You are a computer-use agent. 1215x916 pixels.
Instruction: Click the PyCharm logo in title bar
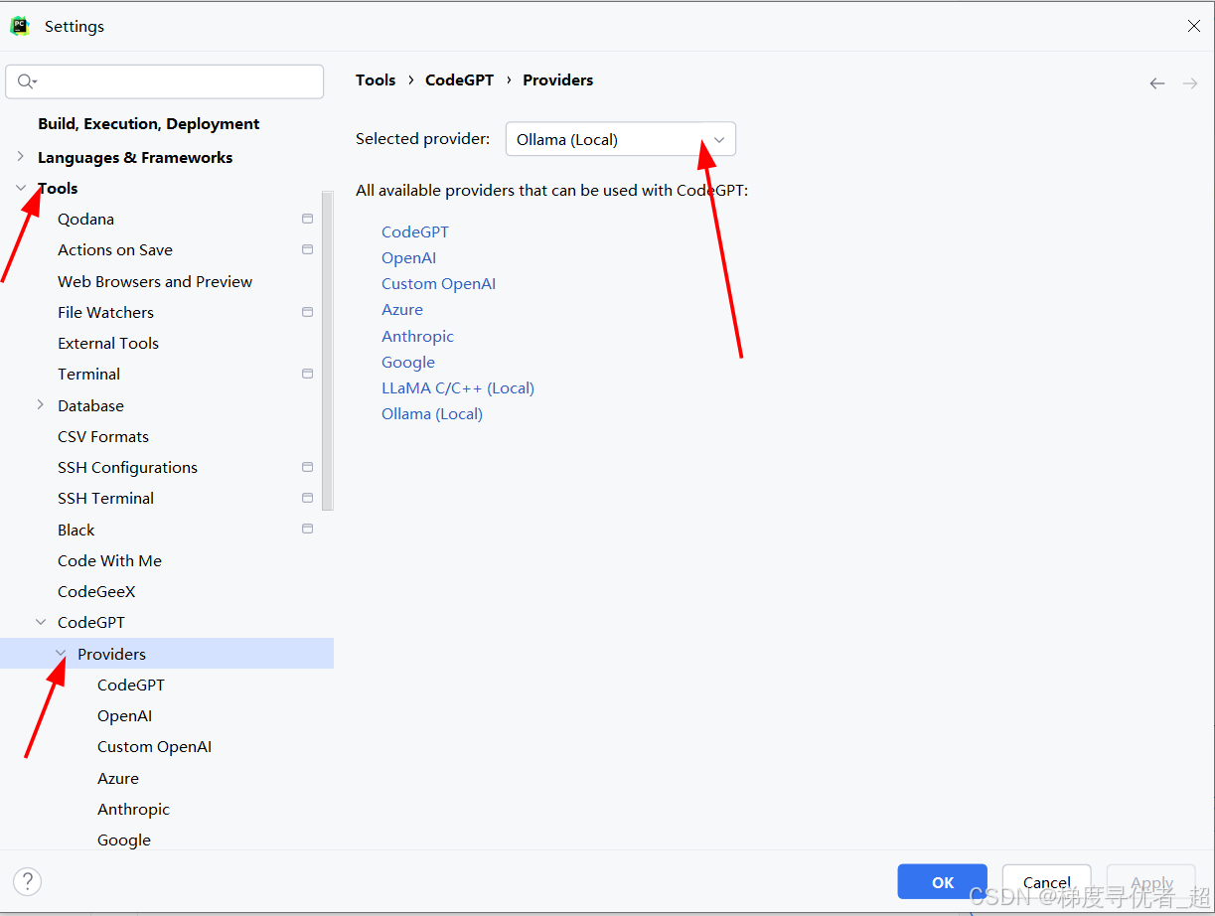(x=20, y=26)
